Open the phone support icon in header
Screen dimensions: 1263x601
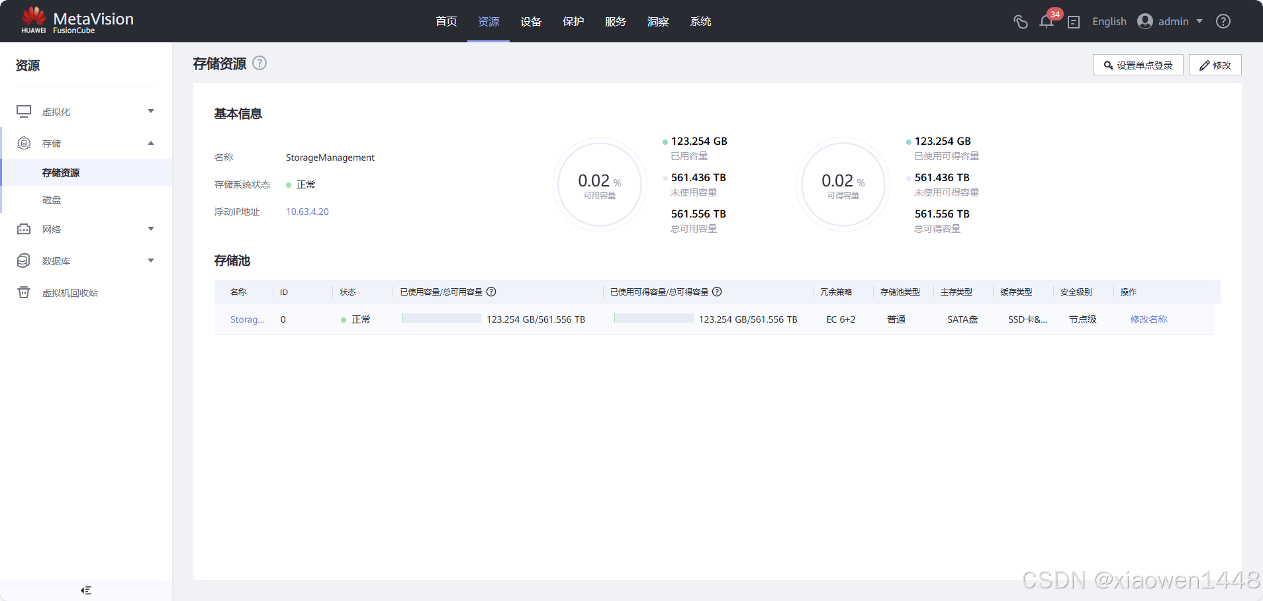tap(1020, 22)
